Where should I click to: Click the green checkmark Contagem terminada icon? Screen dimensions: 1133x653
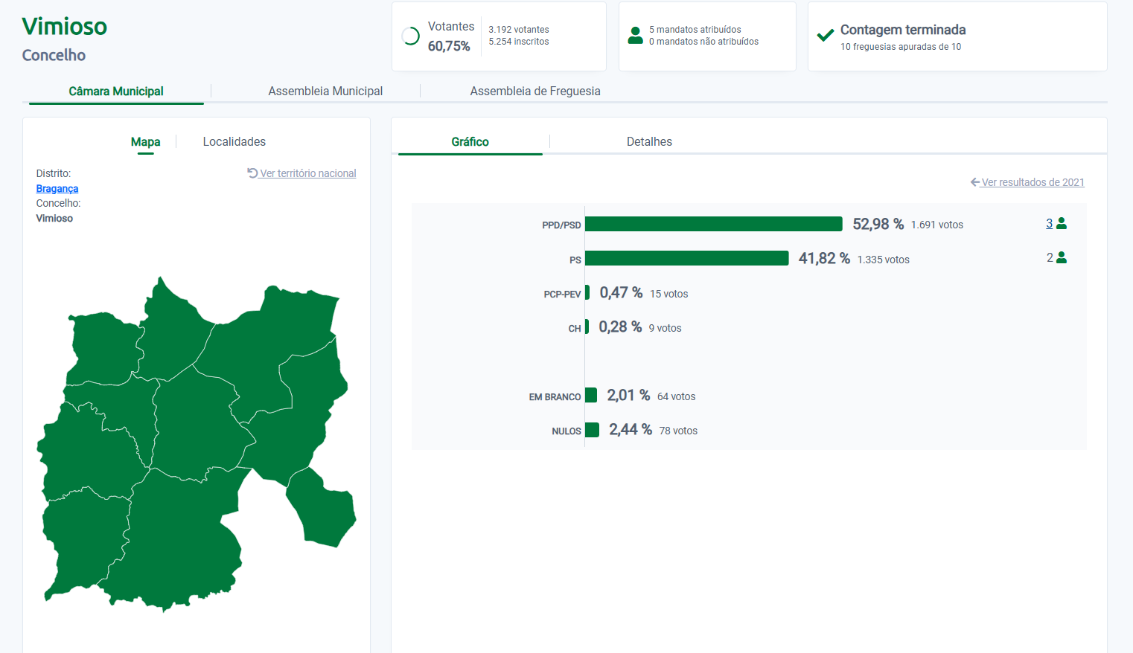[x=825, y=36]
